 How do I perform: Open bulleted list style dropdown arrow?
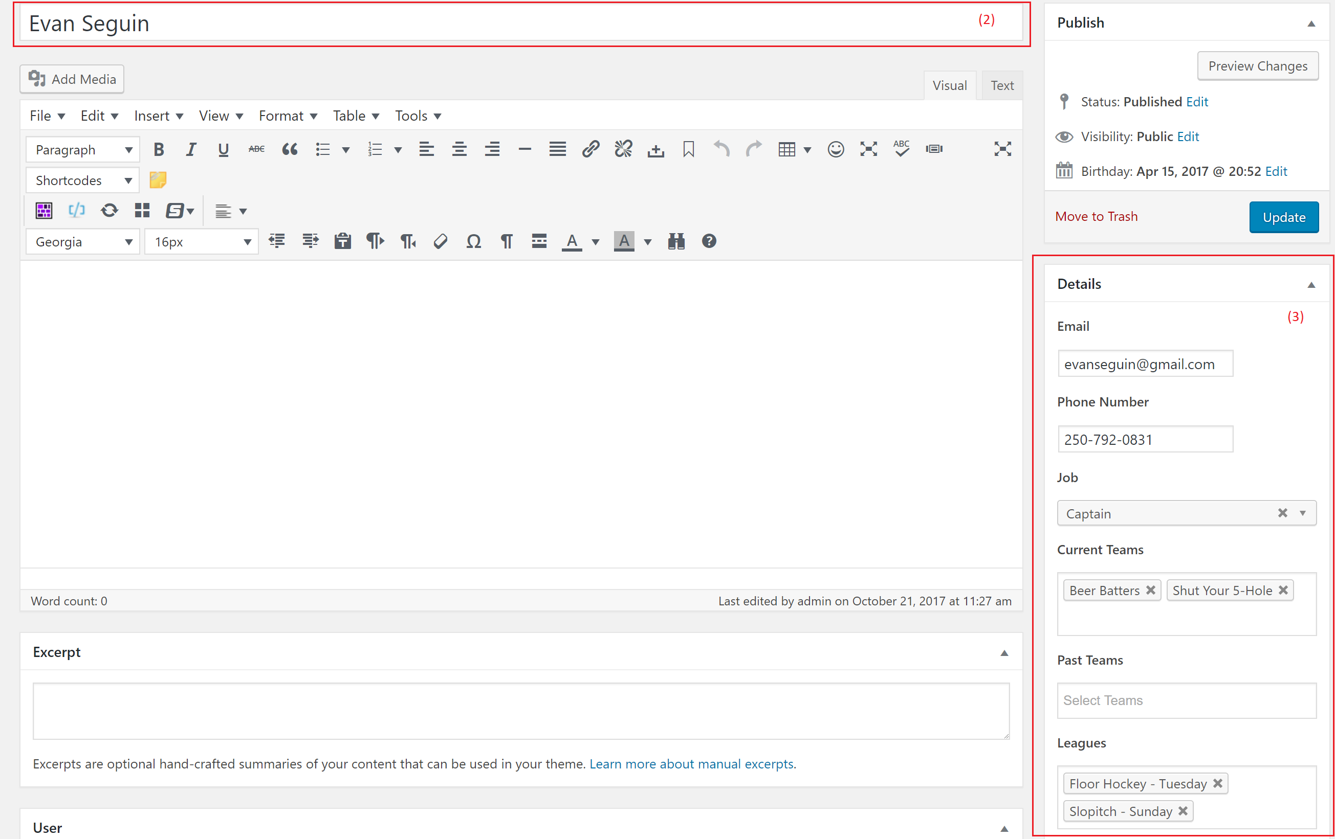346,149
